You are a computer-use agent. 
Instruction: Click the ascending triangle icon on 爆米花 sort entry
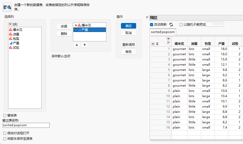click(76, 25)
